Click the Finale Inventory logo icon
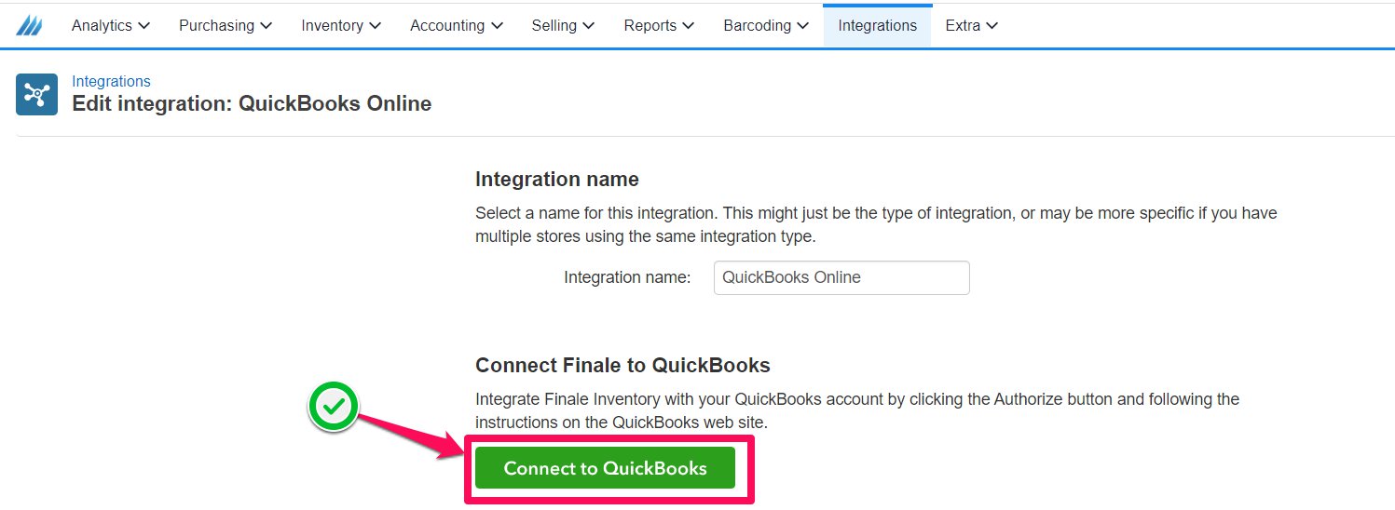The width and height of the screenshot is (1395, 510). 29,25
